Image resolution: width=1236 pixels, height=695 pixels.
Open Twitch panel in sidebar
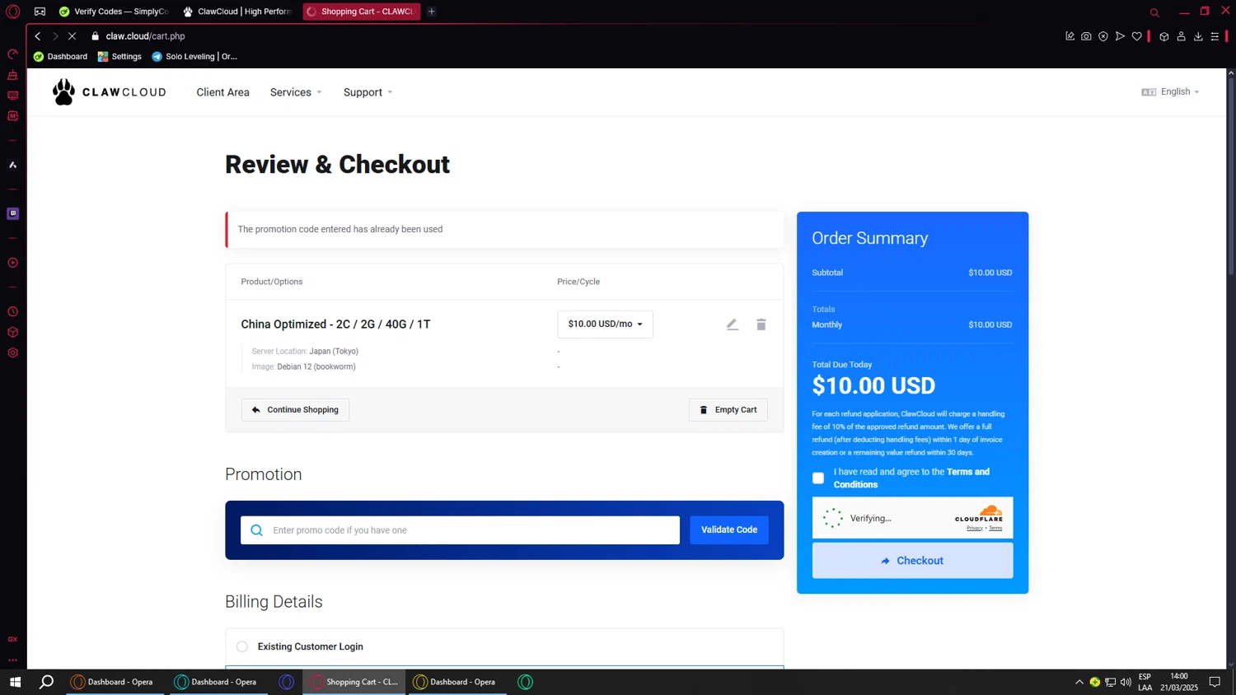coord(12,213)
